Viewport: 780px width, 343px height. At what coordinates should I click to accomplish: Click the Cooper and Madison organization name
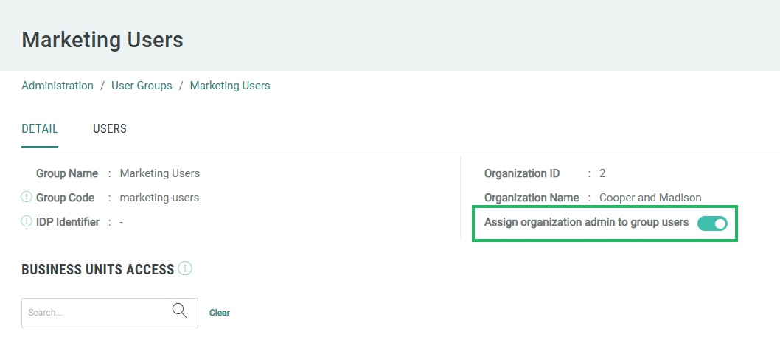point(650,198)
